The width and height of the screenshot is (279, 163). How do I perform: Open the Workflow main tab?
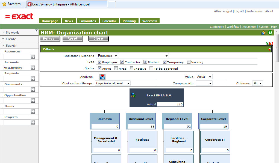(149, 21)
